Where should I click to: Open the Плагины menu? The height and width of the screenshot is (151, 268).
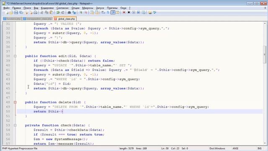(112, 8)
